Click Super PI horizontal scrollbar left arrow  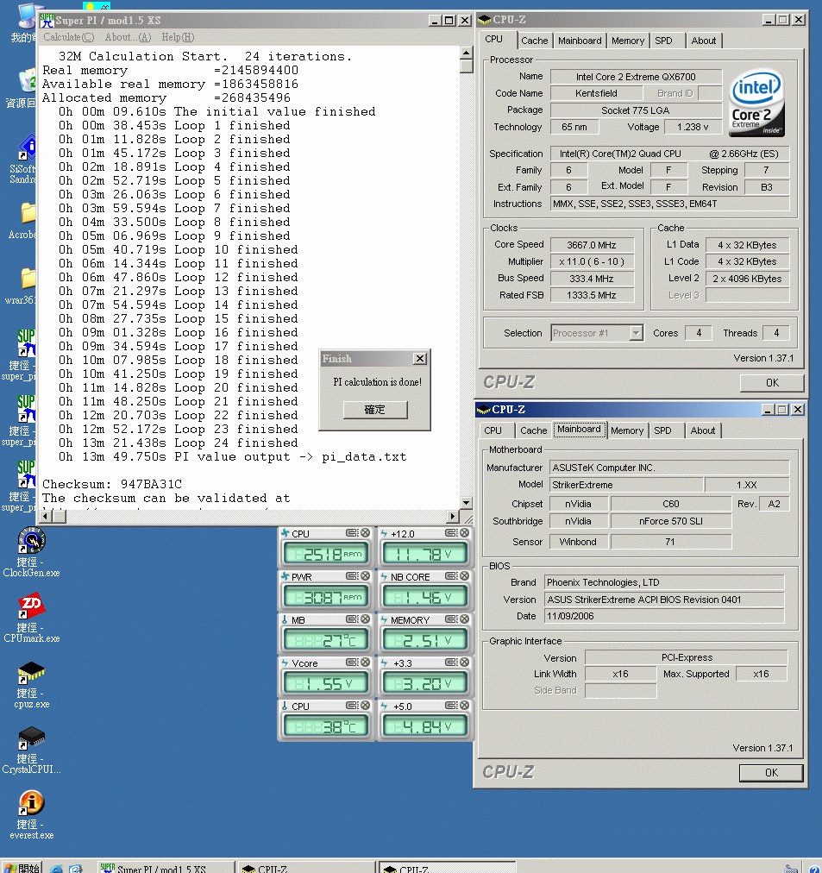[47, 517]
